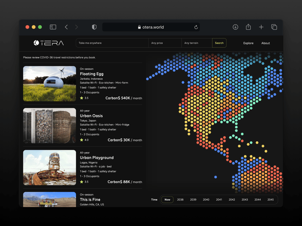
Task: Click the Share icon in toolbar
Action: click(x=248, y=27)
